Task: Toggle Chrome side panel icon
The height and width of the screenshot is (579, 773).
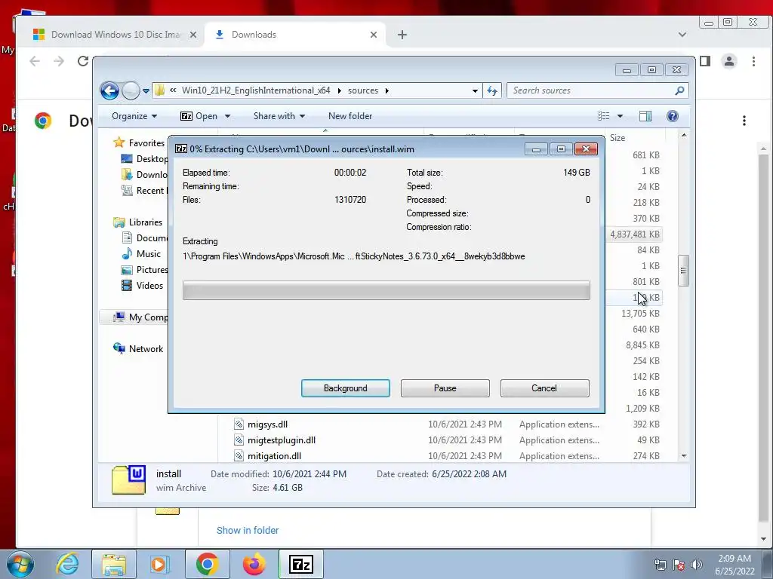Action: tap(705, 61)
